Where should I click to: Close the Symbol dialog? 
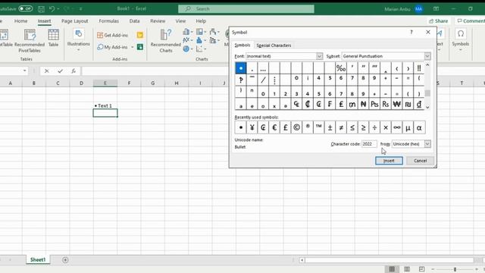pos(427,32)
